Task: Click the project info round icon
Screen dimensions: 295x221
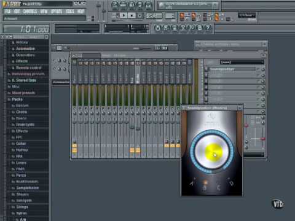Action: pos(200,28)
